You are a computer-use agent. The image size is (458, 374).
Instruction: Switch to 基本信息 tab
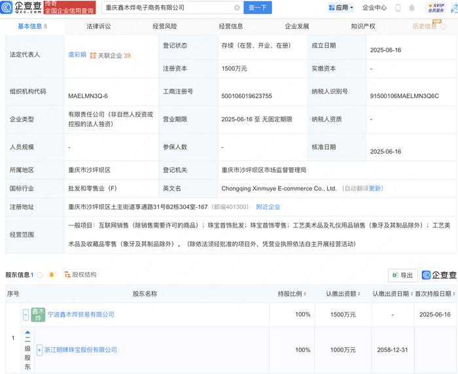32,26
